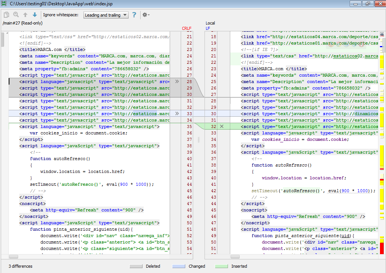Viewport: 386px width, 273px height.
Task: Click the '<![endif]-->' line in left pane
Action: (x=35, y=43)
